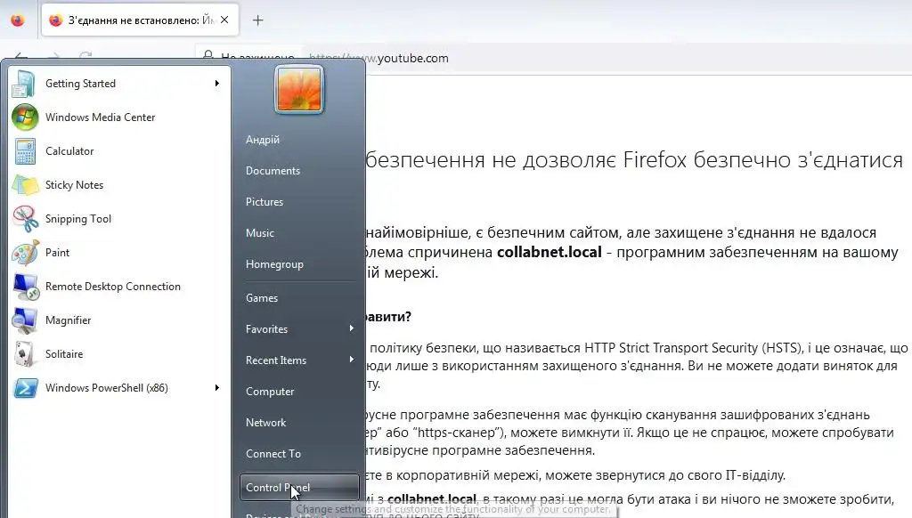Viewport: 912px width, 518px height.
Task: Open Pictures library from Start menu
Action: 264,202
